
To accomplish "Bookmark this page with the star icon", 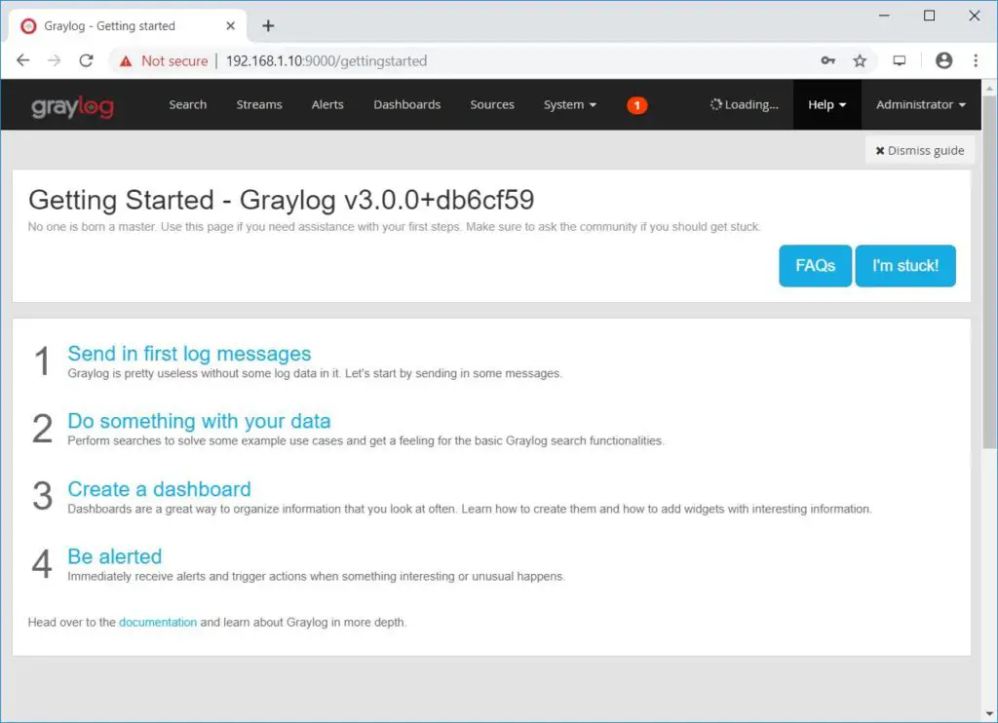I will click(x=860, y=60).
